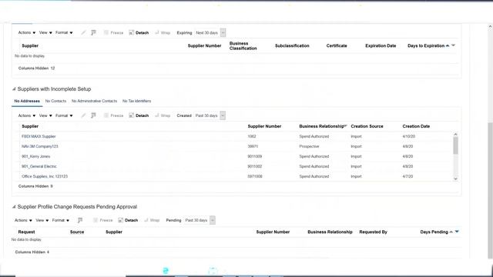The width and height of the screenshot is (493, 277).
Task: Click page scrollbar up arrow
Action: click(490, 27)
